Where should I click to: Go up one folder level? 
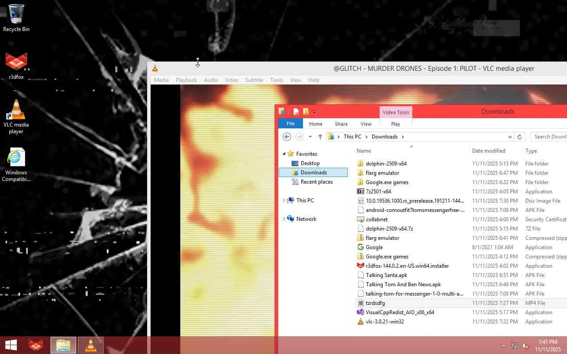point(320,137)
